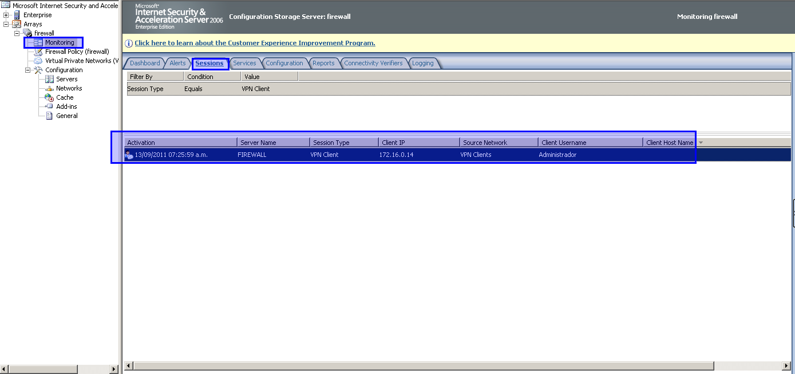Collapse the Configuration tree node
The image size is (795, 374).
pos(28,70)
